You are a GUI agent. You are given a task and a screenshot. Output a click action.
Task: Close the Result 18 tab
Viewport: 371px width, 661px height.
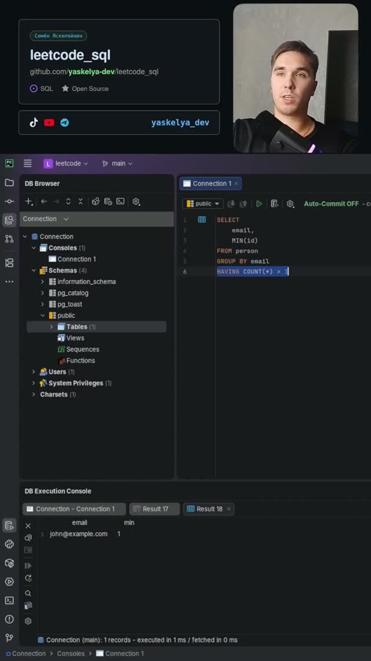[228, 509]
